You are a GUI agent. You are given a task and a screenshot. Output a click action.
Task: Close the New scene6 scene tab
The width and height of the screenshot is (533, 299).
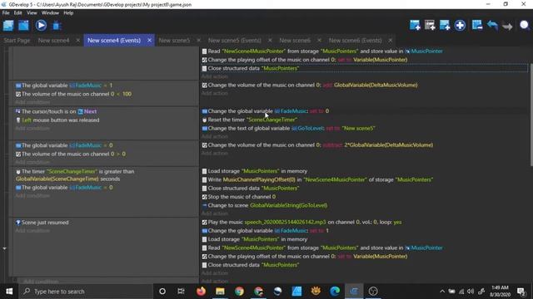pos(319,41)
